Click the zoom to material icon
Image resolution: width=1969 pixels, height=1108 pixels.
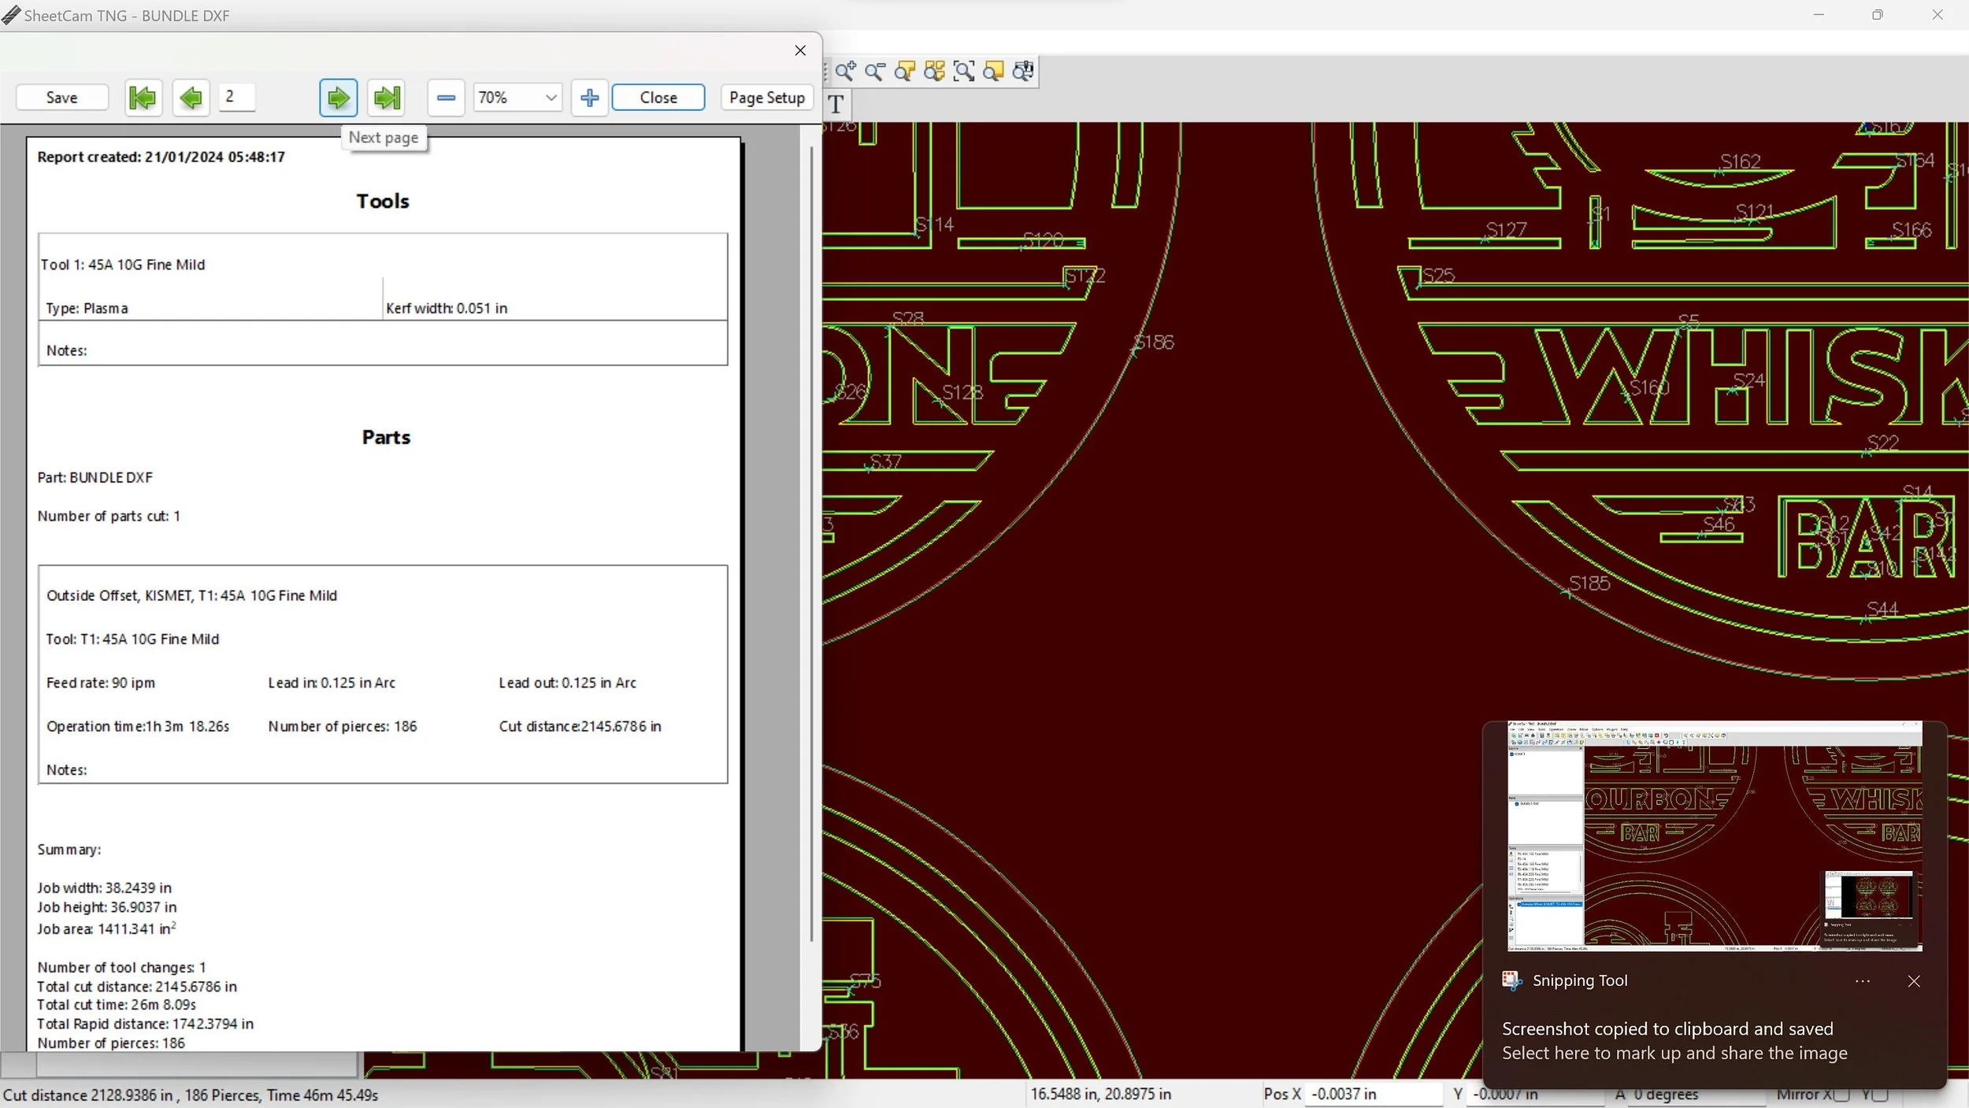[x=993, y=72]
